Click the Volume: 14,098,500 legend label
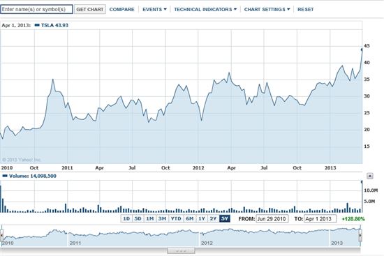This screenshot has height=256, width=384. [x=29, y=176]
